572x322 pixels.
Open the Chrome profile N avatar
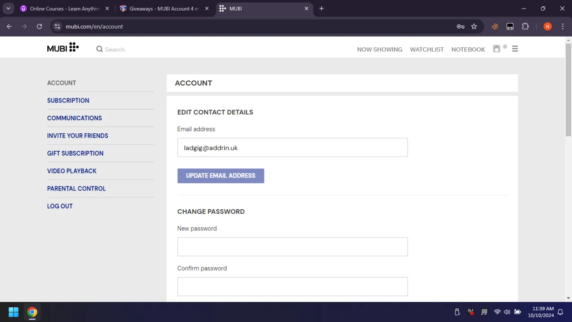point(547,26)
